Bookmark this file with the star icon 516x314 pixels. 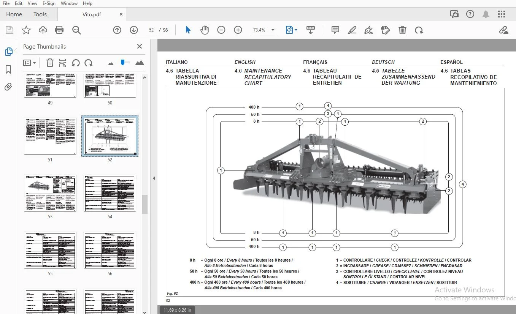pos(26,30)
